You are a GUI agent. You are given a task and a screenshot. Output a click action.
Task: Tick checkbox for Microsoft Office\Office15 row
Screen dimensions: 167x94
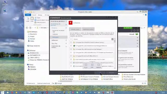(71, 56)
